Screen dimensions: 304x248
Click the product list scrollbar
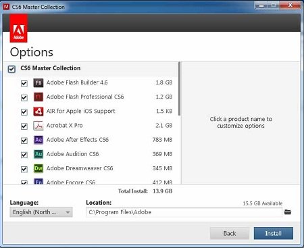pos(179,89)
